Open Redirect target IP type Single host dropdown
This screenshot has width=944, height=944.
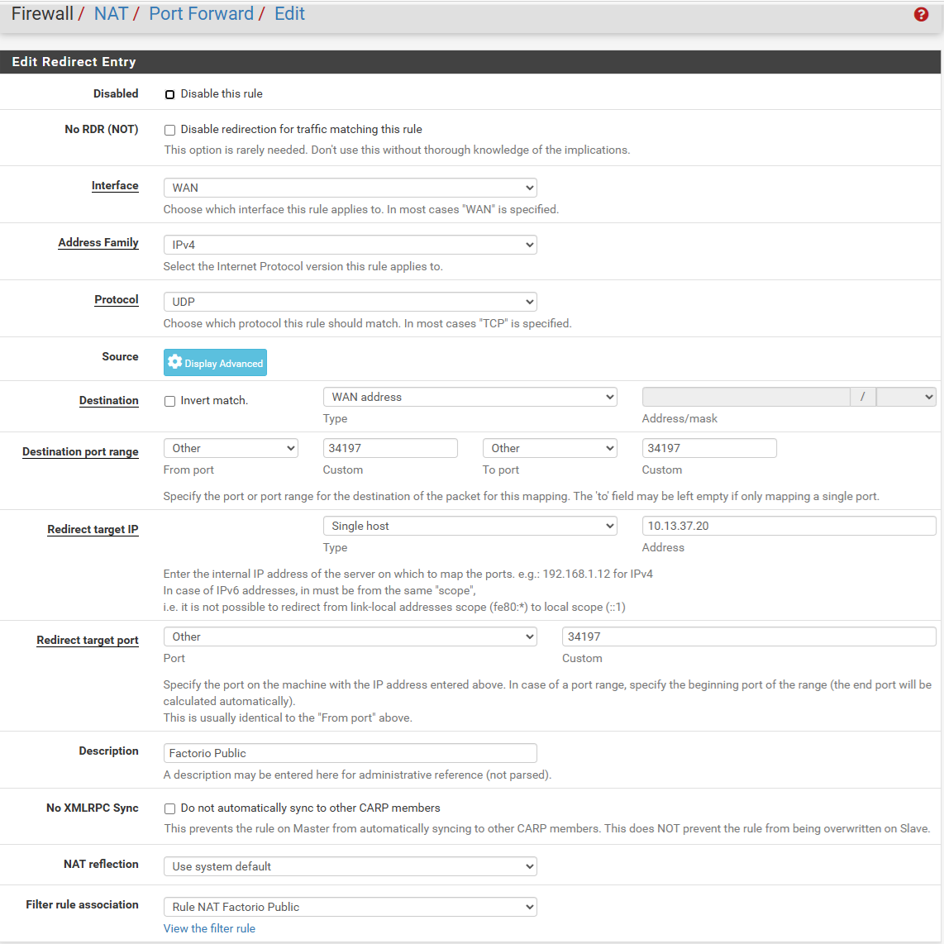tap(470, 526)
